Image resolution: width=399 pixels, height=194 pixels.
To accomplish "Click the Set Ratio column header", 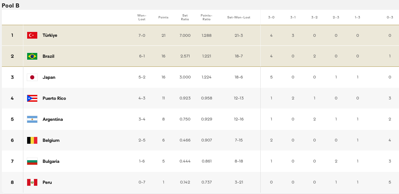I will (x=185, y=17).
